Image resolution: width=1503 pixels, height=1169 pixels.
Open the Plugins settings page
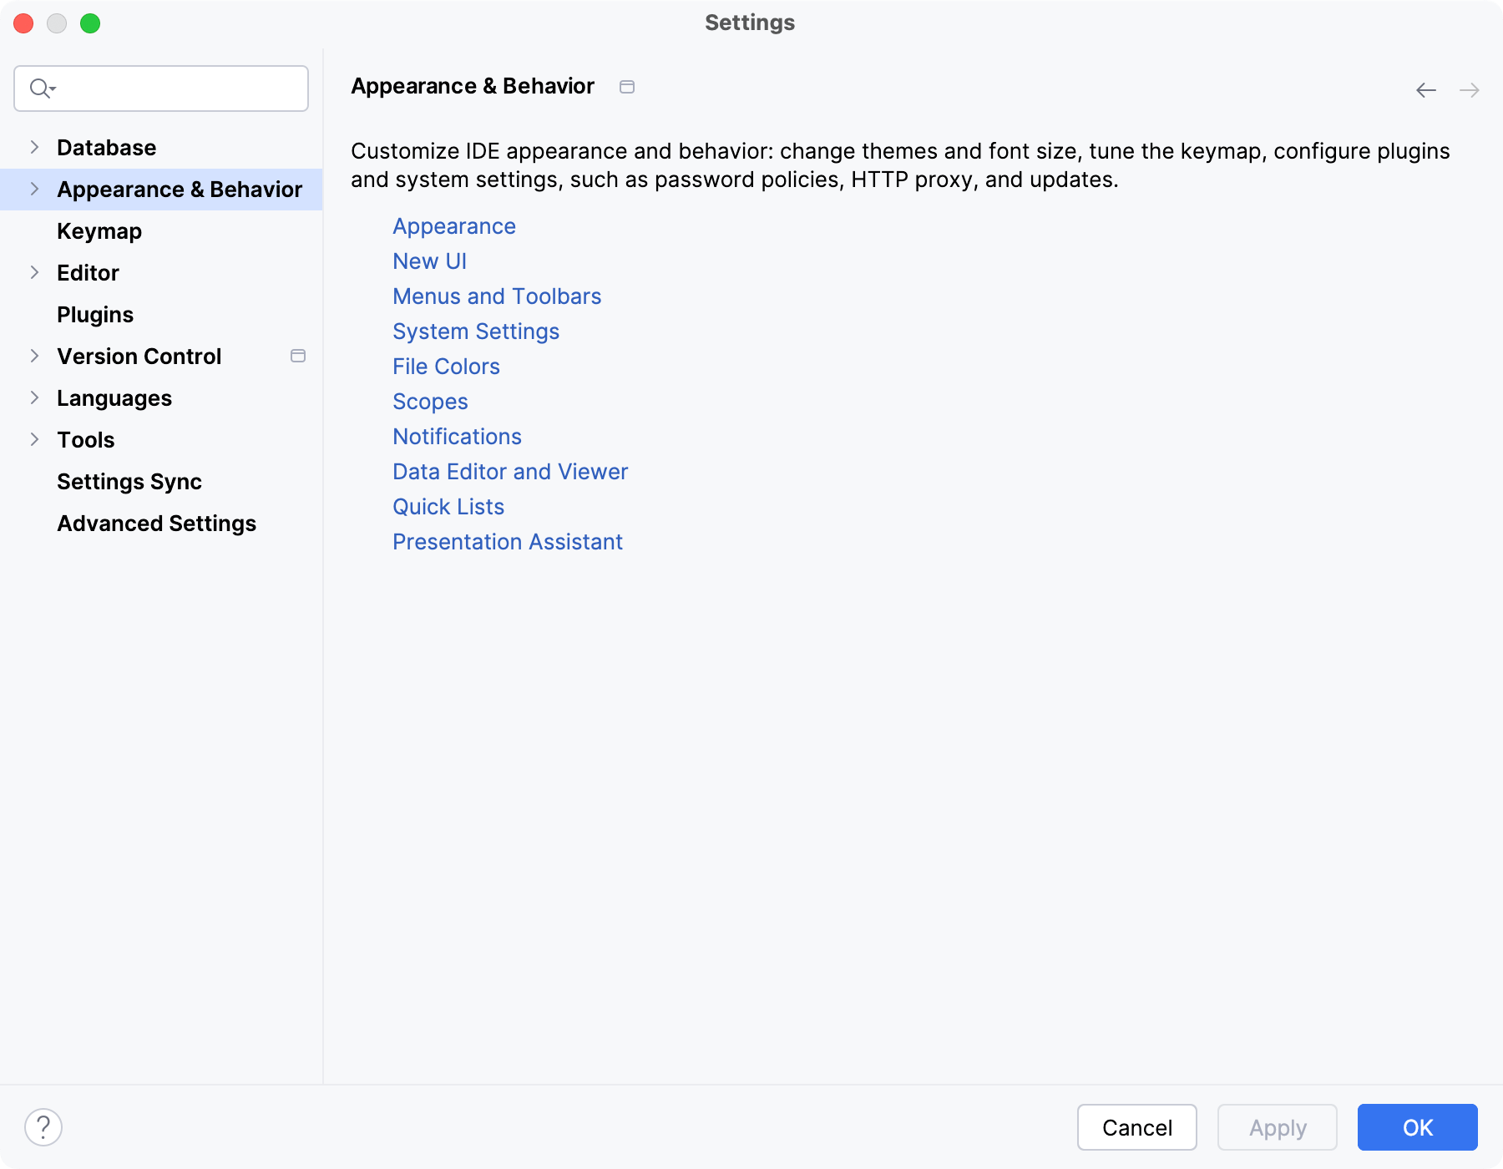[95, 315]
